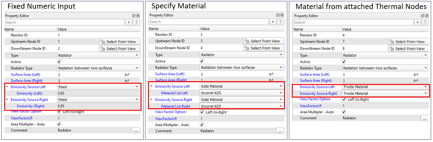Float the Property Editor showing Resistor ID 4
The image size is (433, 142).
click(x=423, y=15)
